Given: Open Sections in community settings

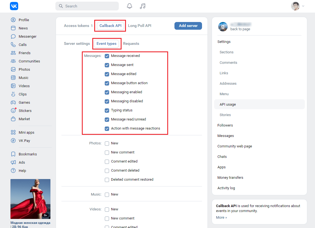Looking at the screenshot, I should tap(227, 52).
